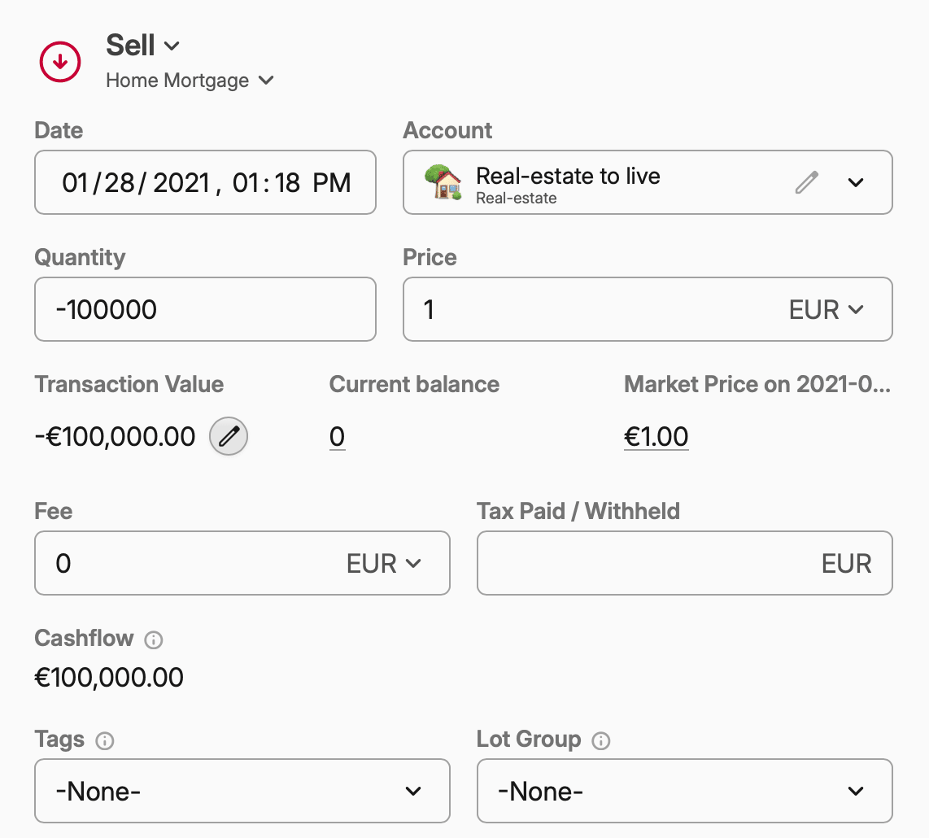Click the house icon in the Account field
Image resolution: width=929 pixels, height=838 pixels.
click(440, 182)
